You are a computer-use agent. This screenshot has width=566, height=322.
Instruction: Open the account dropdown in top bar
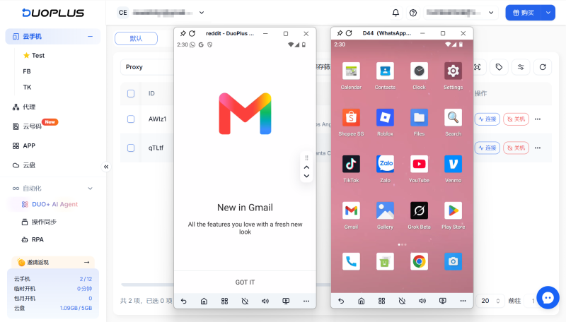[x=491, y=13]
